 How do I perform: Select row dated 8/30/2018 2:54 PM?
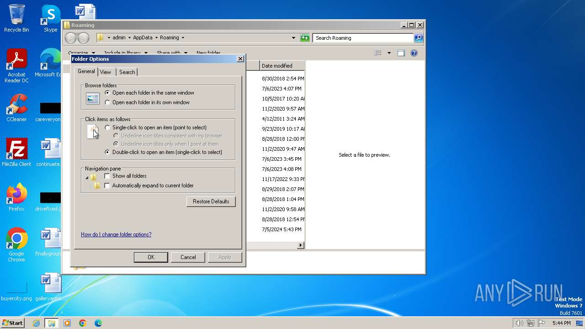282,79
